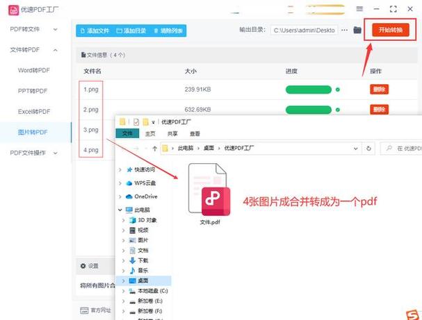Image resolution: width=422 pixels, height=320 pixels.
Task: Select 本地磁盘 (C:) in Explorer tree
Action: click(153, 291)
